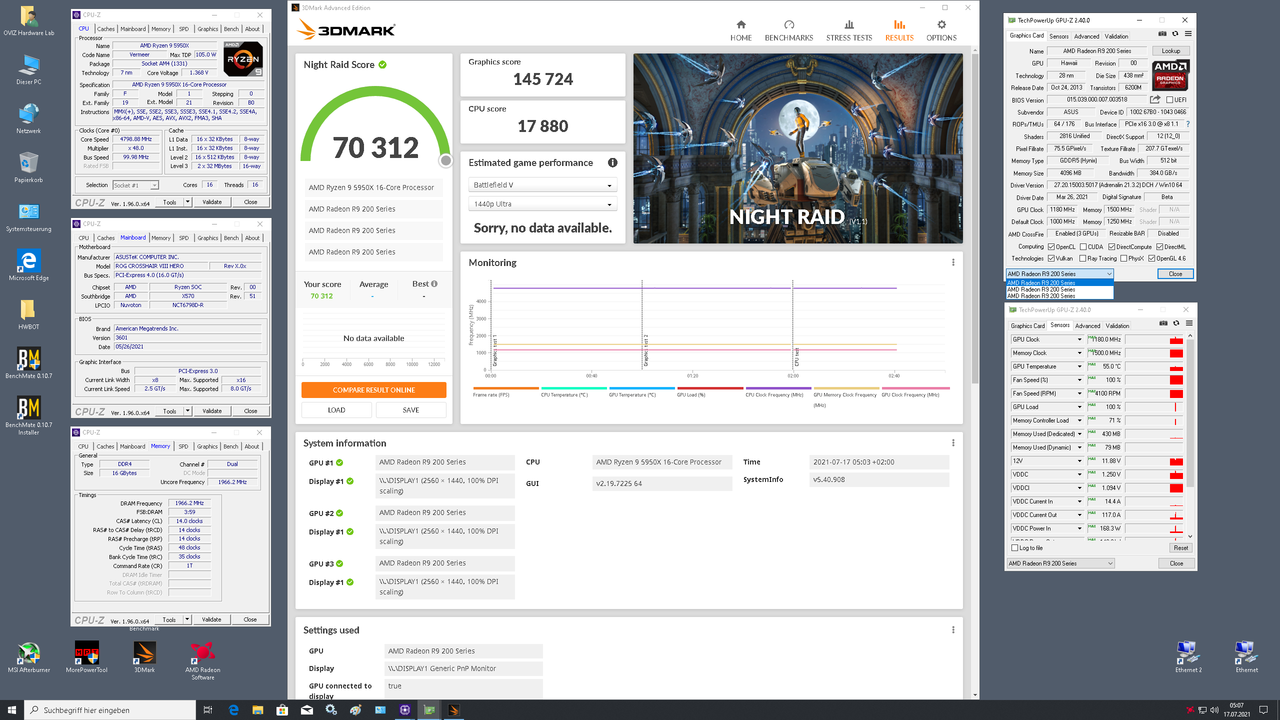Click Bus Interface question mark in GPU-Z
Image resolution: width=1280 pixels, height=720 pixels.
coord(1188,124)
